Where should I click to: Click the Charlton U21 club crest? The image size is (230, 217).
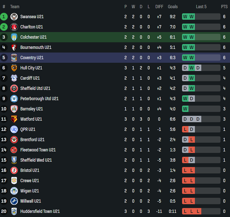(x=14, y=27)
